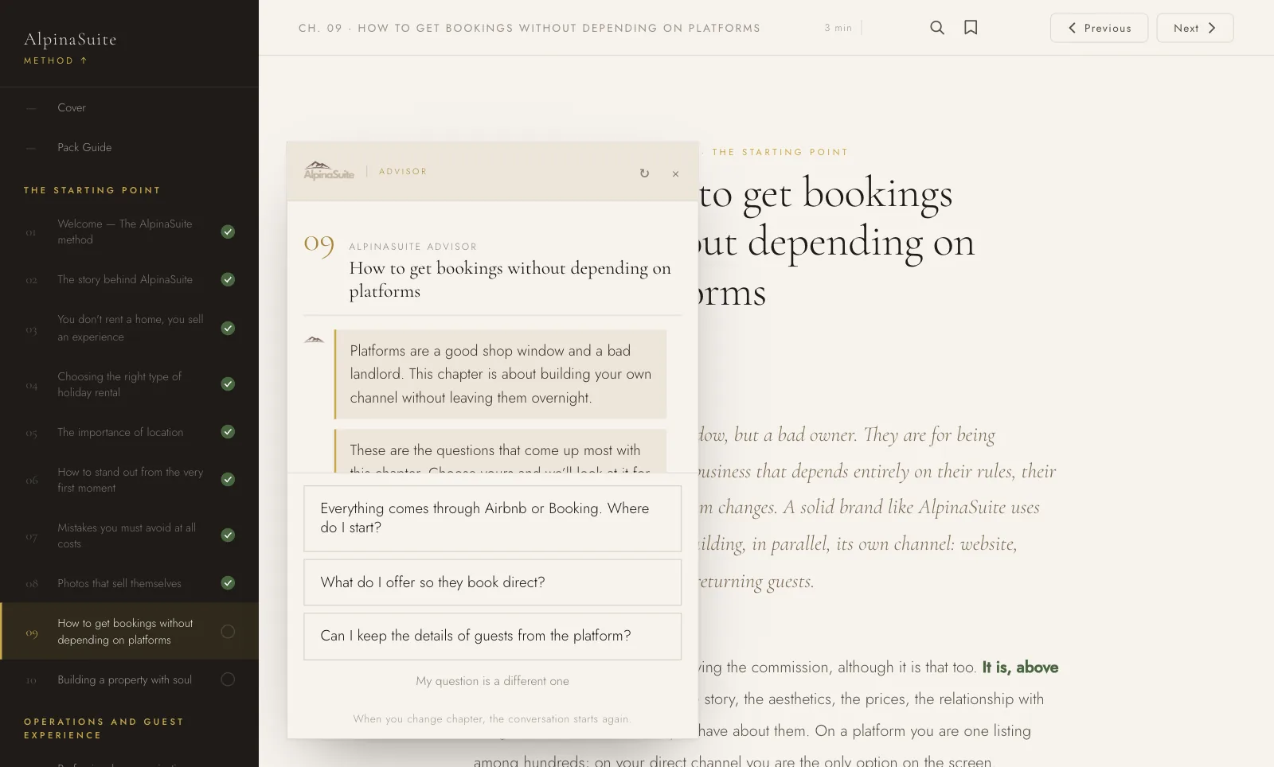
Task: Choose question 'Everything comes through Airbnb or Booking'
Action: click(492, 518)
